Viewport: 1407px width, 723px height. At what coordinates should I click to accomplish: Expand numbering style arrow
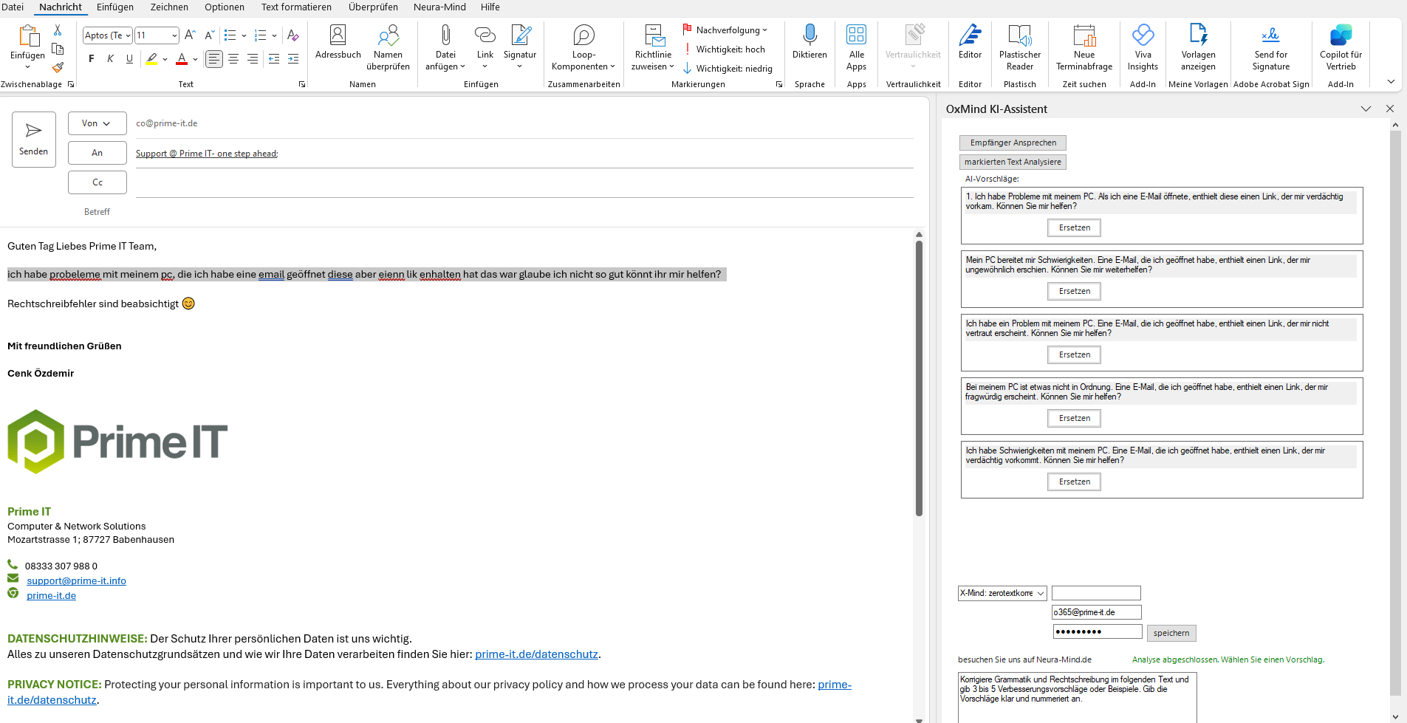click(x=274, y=35)
